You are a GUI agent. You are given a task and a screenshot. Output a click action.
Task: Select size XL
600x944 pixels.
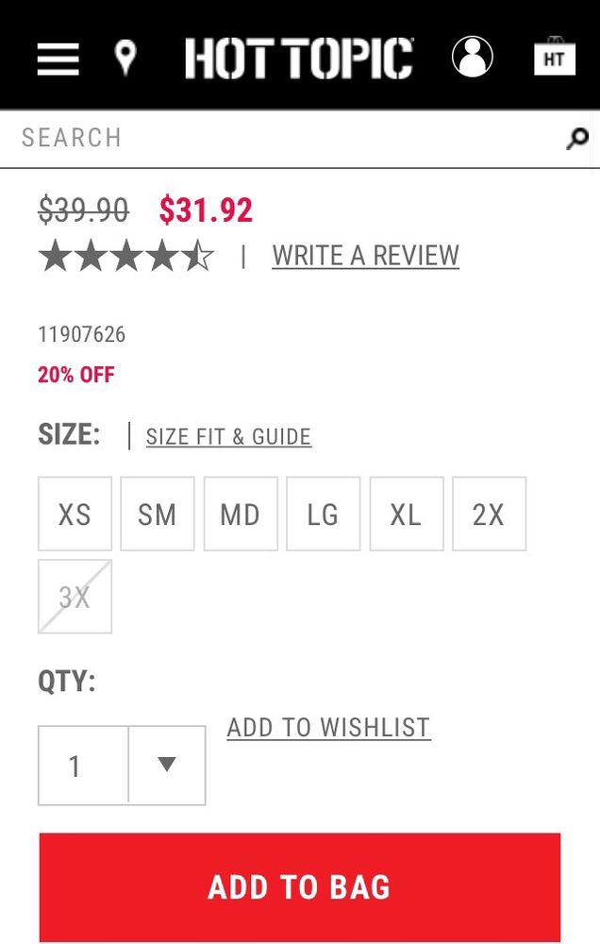406,514
